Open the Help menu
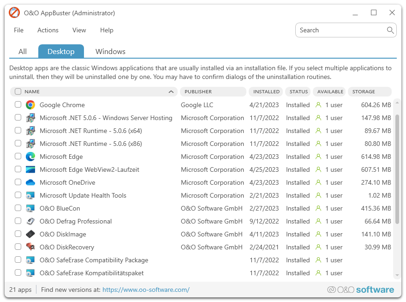 (107, 30)
